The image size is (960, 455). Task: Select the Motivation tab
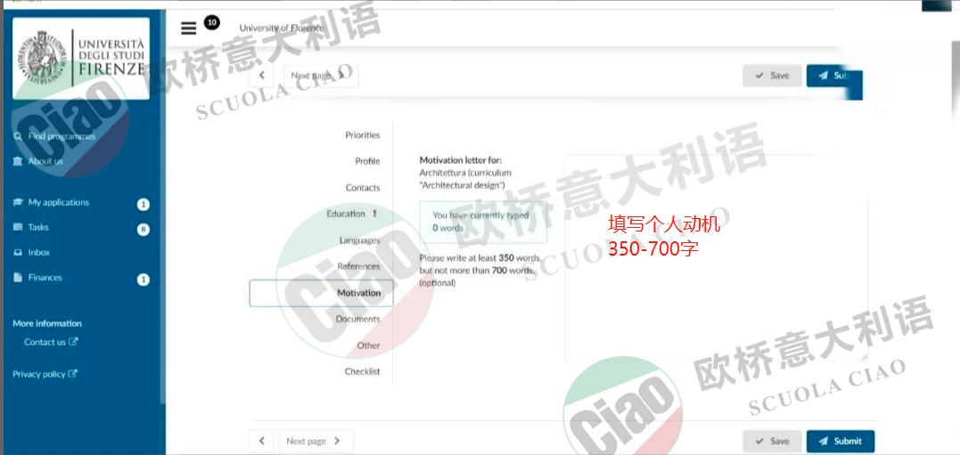coord(322,293)
